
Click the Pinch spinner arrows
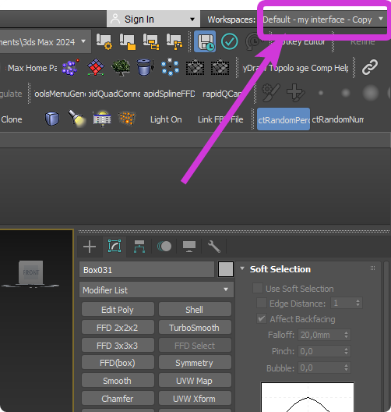[346, 351]
